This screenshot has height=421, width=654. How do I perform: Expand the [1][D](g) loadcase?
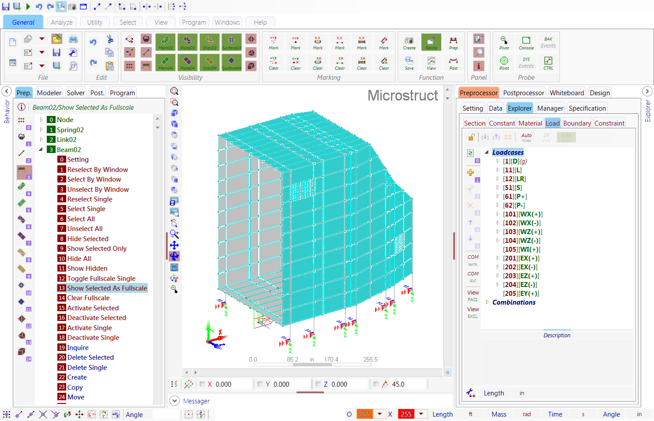(498, 161)
